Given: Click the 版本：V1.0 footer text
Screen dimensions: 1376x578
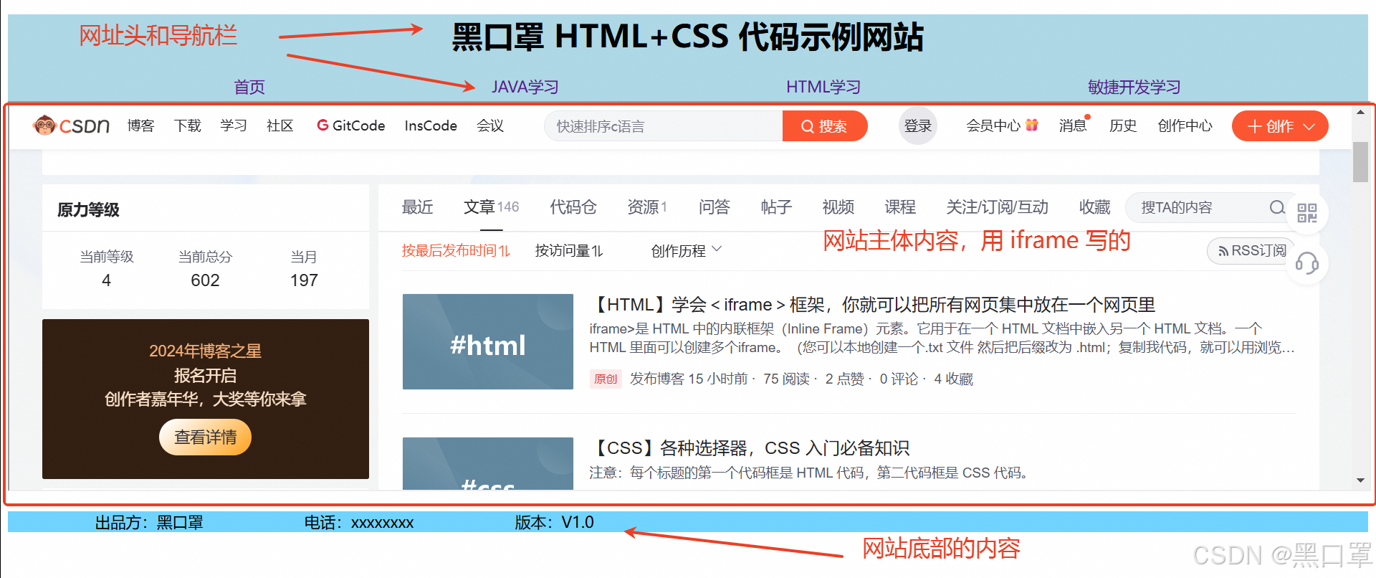Looking at the screenshot, I should 554,522.
